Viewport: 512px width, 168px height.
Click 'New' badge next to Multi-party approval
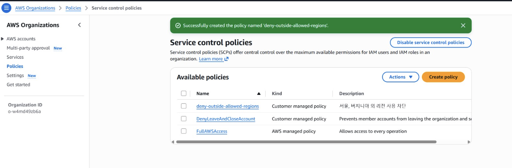(58, 48)
